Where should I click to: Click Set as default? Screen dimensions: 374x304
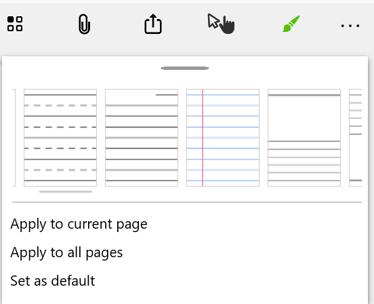point(52,281)
